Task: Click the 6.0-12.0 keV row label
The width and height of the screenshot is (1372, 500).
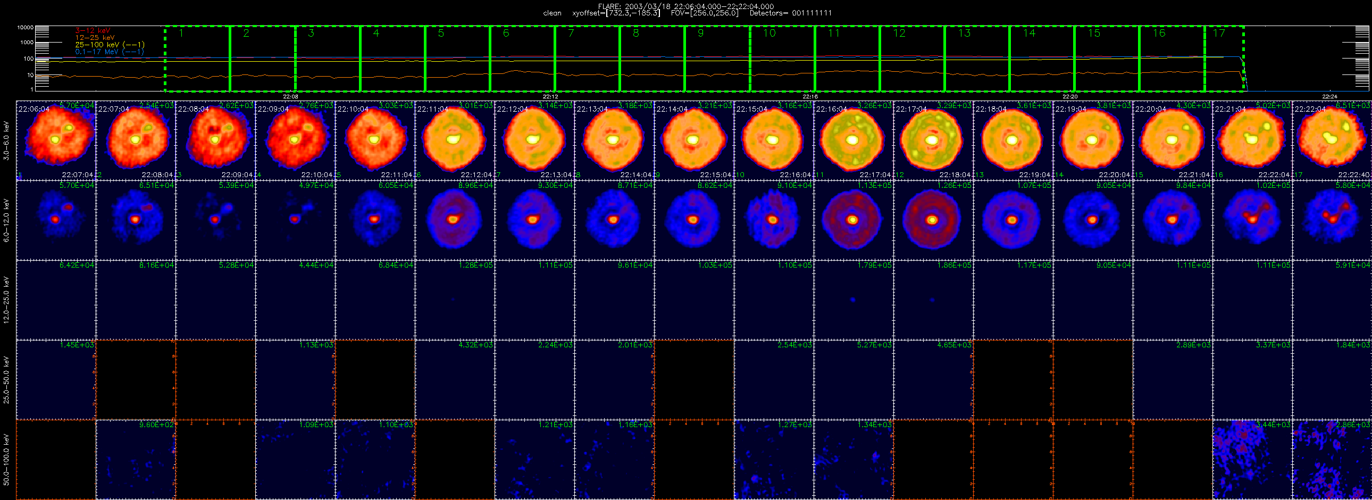Action: pyautogui.click(x=6, y=220)
